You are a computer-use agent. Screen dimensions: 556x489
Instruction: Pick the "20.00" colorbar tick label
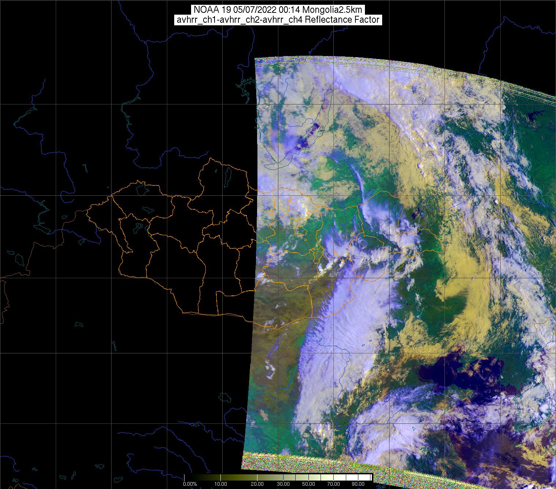click(x=257, y=485)
